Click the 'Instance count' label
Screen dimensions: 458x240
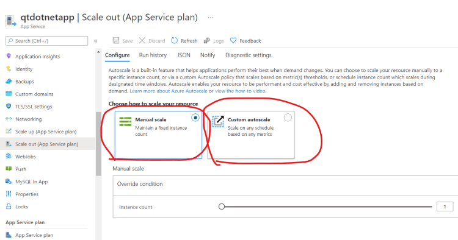pyautogui.click(x=136, y=207)
